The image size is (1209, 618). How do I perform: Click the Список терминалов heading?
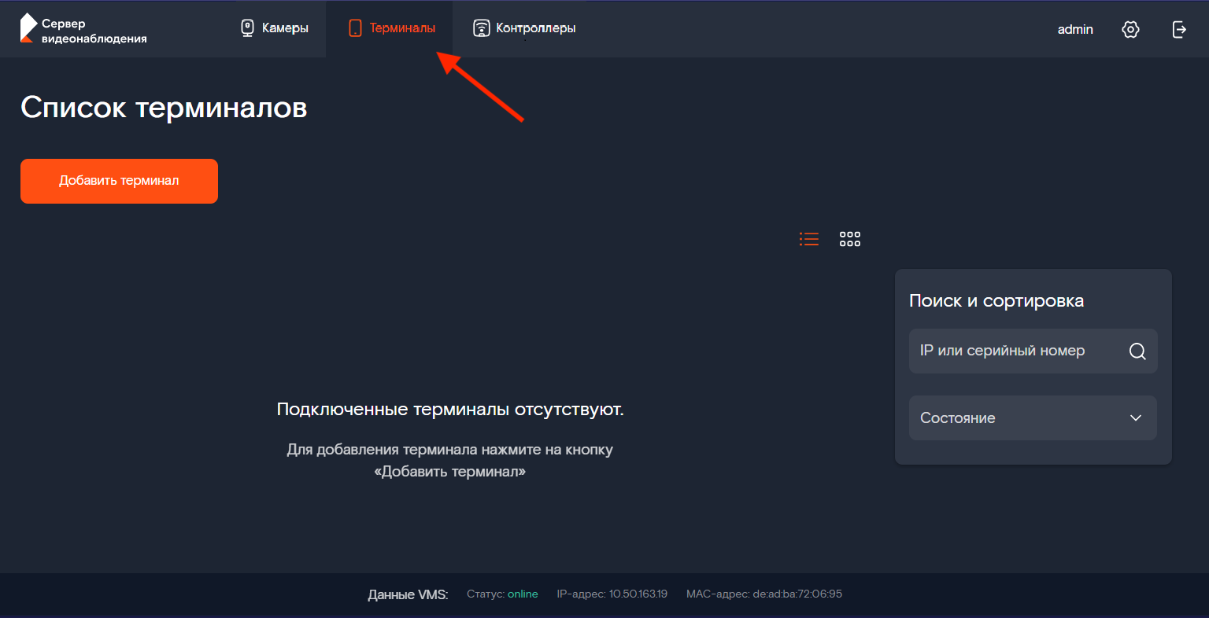tap(164, 107)
